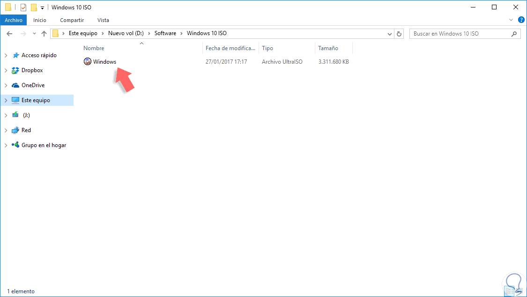
Task: Go up one folder level arrow
Action: 44,34
